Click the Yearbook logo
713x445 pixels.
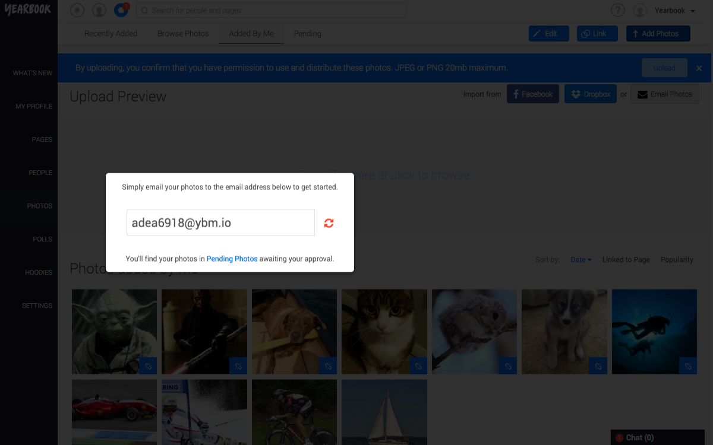28,10
